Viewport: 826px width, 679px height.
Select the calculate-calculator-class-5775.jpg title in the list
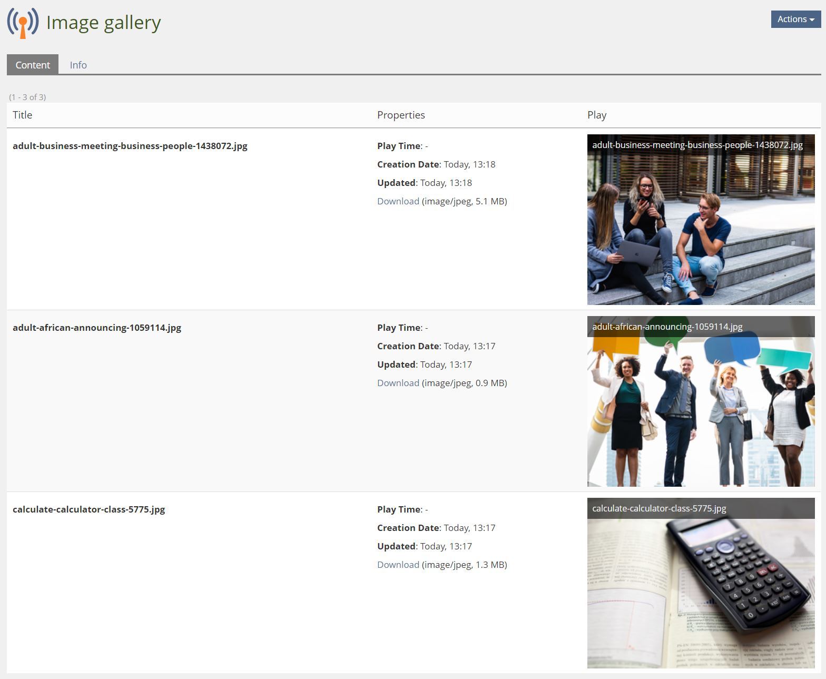88,509
